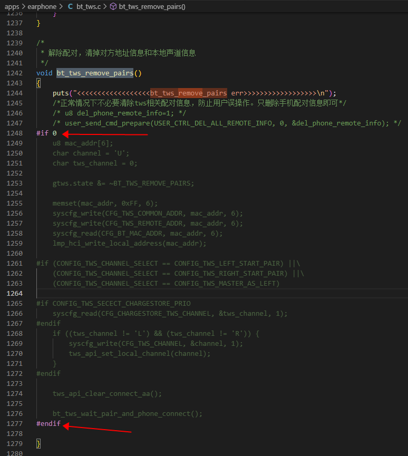The width and height of the screenshot is (408, 456).
Task: Click syscfg_write CFG_TWS_REMOTE_ADDR line
Action: [148, 224]
